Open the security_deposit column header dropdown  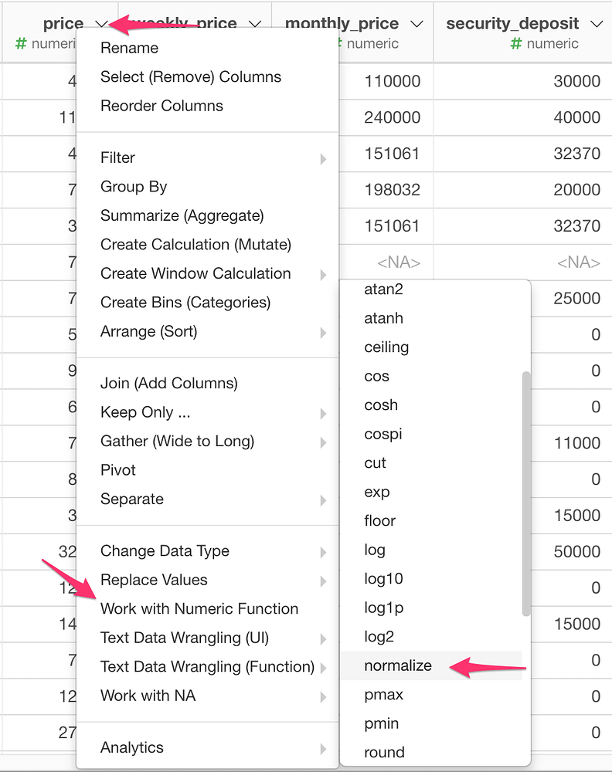(597, 23)
